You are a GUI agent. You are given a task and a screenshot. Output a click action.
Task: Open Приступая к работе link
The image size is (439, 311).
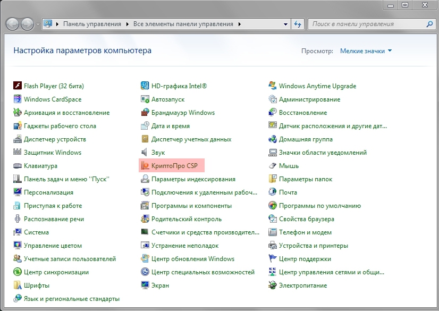click(x=53, y=205)
